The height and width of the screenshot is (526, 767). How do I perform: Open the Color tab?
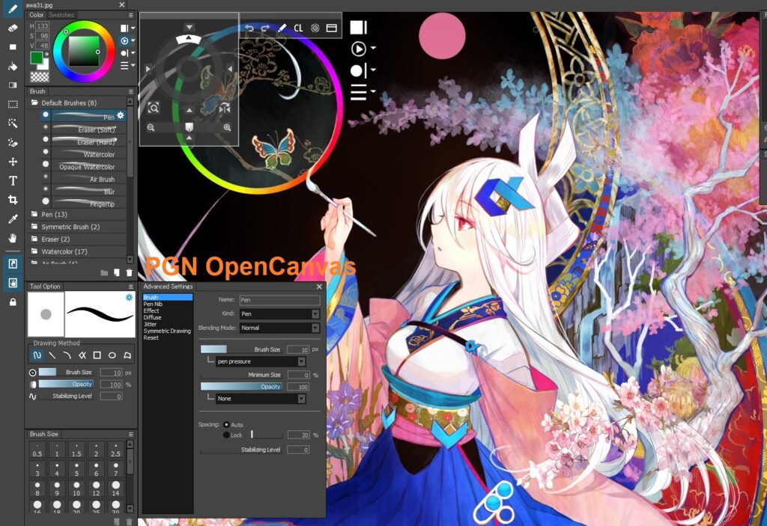(x=36, y=15)
